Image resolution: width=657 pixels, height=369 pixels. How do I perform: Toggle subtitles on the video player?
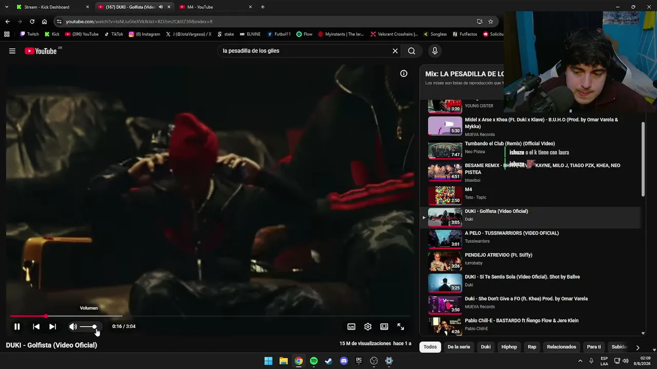click(x=352, y=326)
